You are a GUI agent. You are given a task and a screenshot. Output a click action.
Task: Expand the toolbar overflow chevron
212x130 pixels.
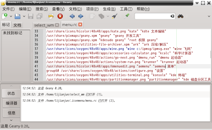[209, 16]
